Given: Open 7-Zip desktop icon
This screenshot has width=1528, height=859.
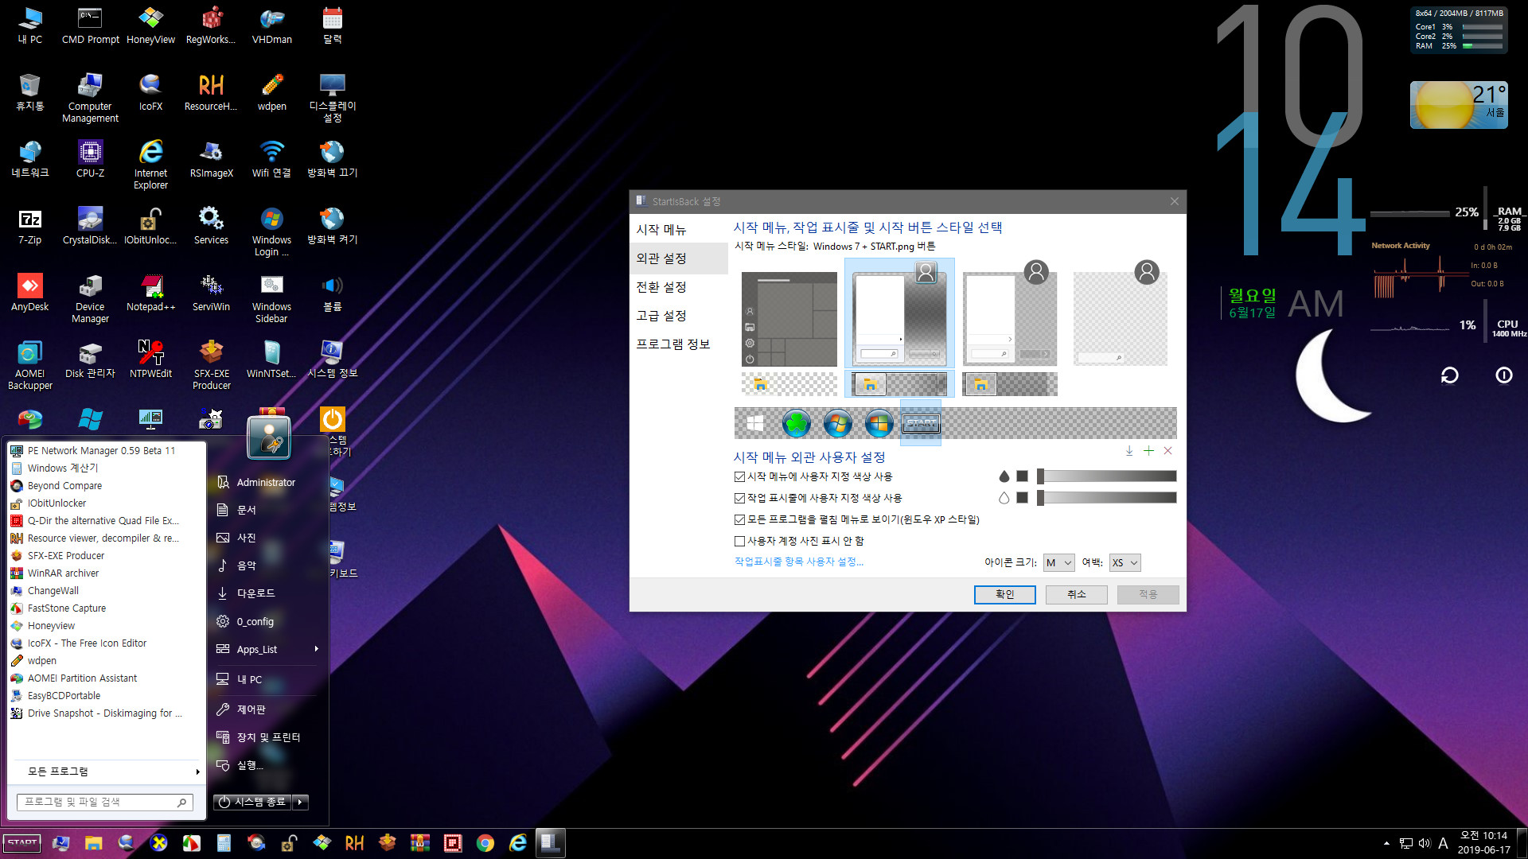Looking at the screenshot, I should click(30, 226).
